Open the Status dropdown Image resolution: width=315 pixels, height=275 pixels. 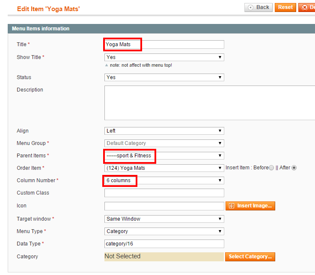point(164,77)
